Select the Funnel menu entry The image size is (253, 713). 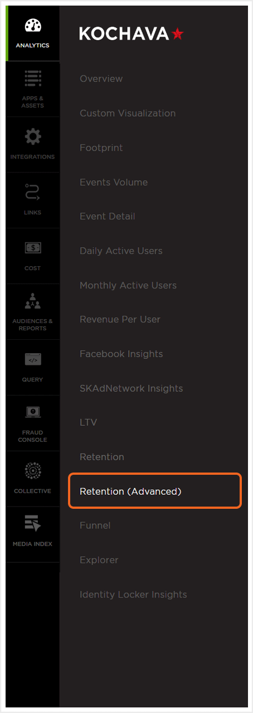[x=95, y=526]
